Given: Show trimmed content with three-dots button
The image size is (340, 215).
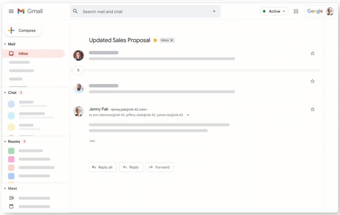Looking at the screenshot, I should click(92, 141).
